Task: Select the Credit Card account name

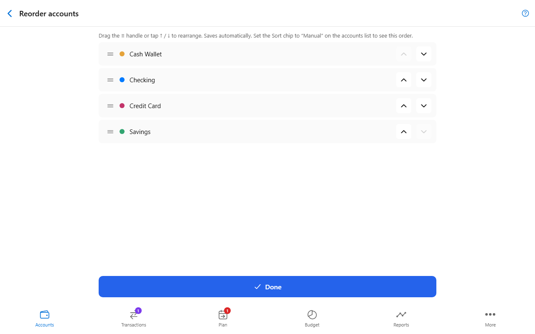Action: pos(145,106)
